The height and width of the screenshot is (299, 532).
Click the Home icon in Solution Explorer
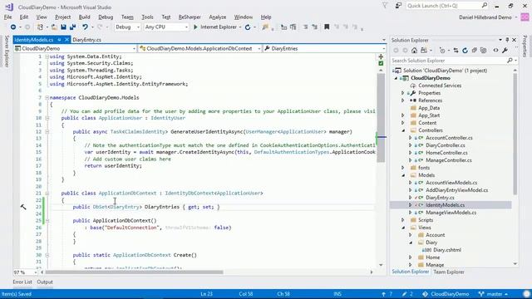coord(414,51)
